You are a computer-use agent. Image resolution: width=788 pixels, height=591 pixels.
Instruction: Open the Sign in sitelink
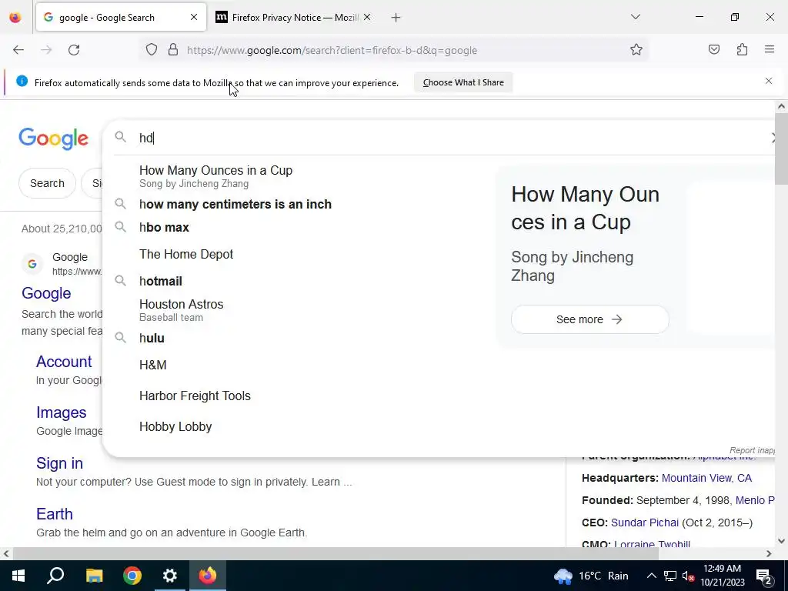59,462
